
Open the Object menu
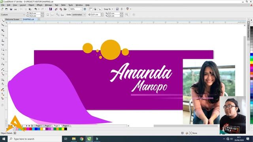click(31, 5)
